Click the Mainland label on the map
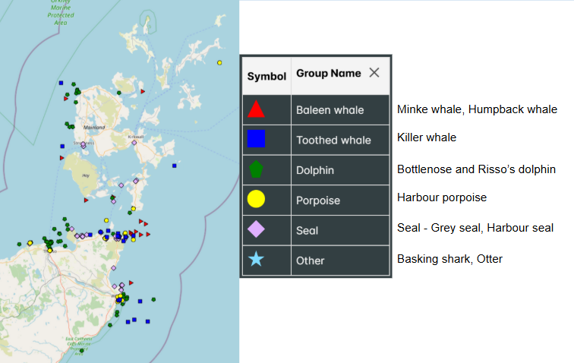Viewport: 574px width, 363px height. click(96, 128)
